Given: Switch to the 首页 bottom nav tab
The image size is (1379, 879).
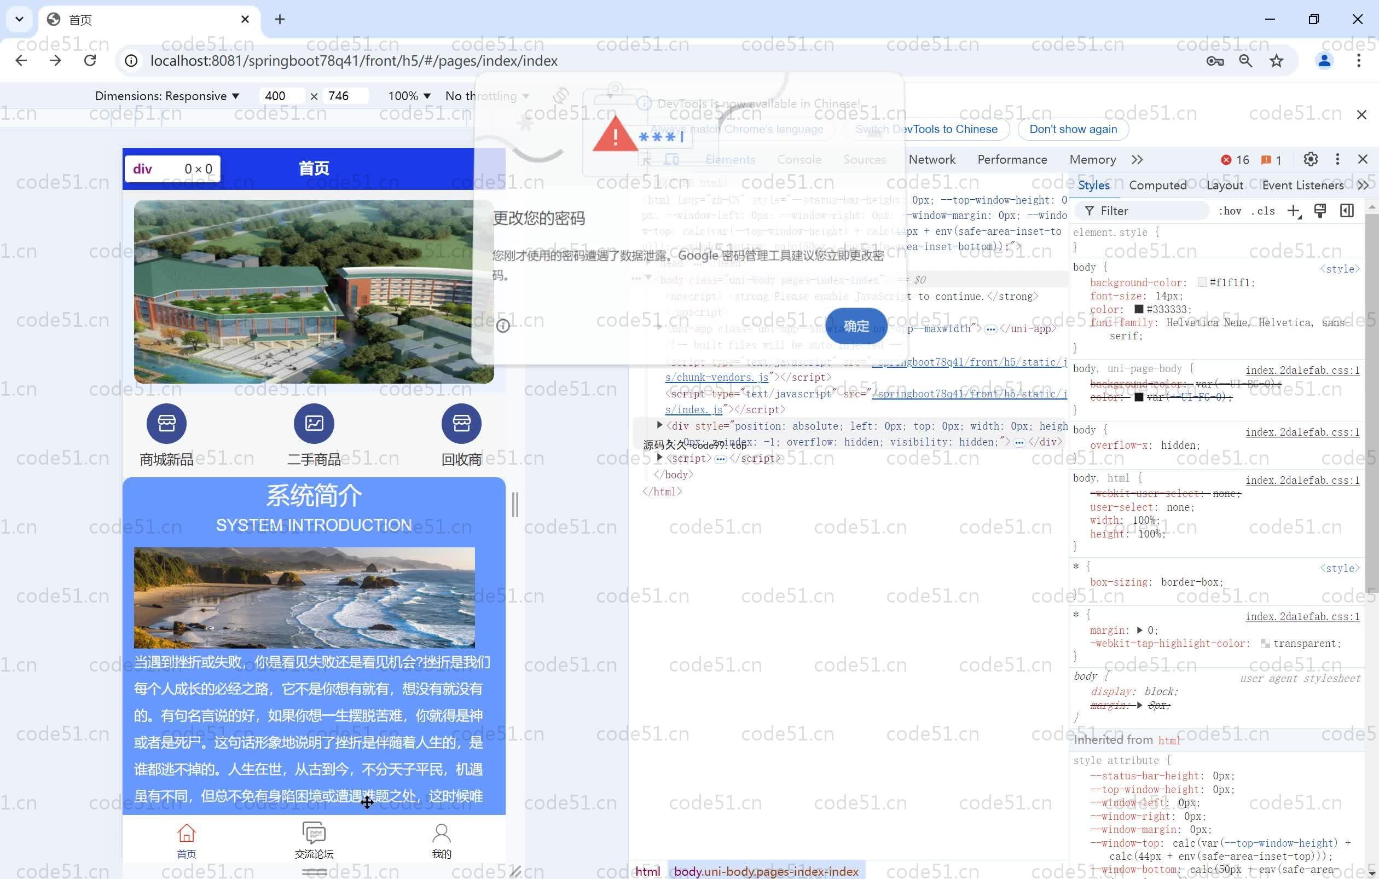Looking at the screenshot, I should coord(186,841).
